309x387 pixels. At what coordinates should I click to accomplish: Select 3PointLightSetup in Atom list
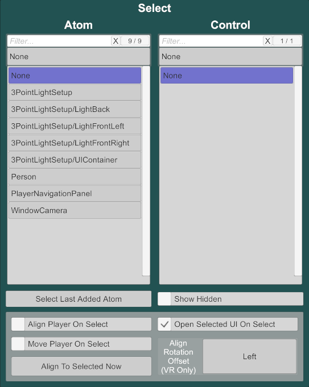(75, 92)
